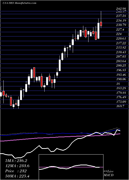
Task: Select the 169.7 lowest price label
Action: [x=120, y=106]
